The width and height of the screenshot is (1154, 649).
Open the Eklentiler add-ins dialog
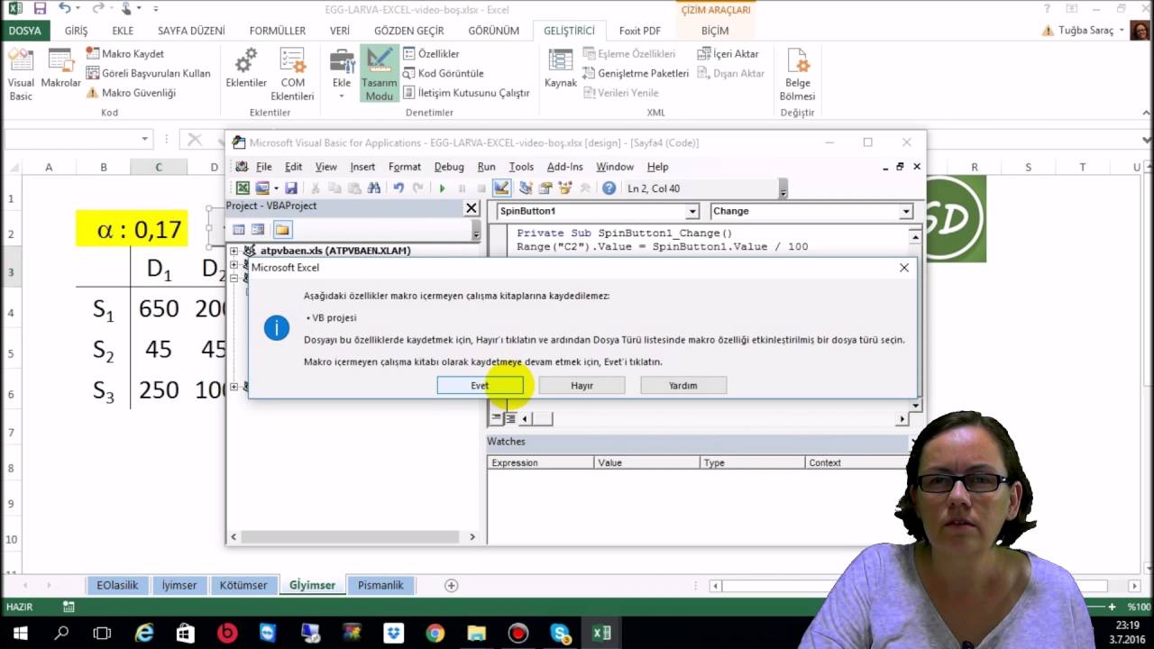point(246,70)
